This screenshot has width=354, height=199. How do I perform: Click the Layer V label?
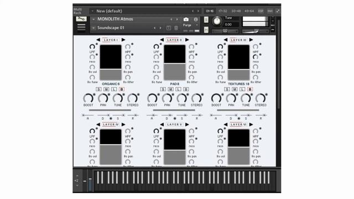(x=175, y=124)
